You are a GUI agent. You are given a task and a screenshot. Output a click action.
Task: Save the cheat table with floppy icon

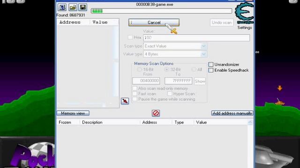[x=83, y=7]
